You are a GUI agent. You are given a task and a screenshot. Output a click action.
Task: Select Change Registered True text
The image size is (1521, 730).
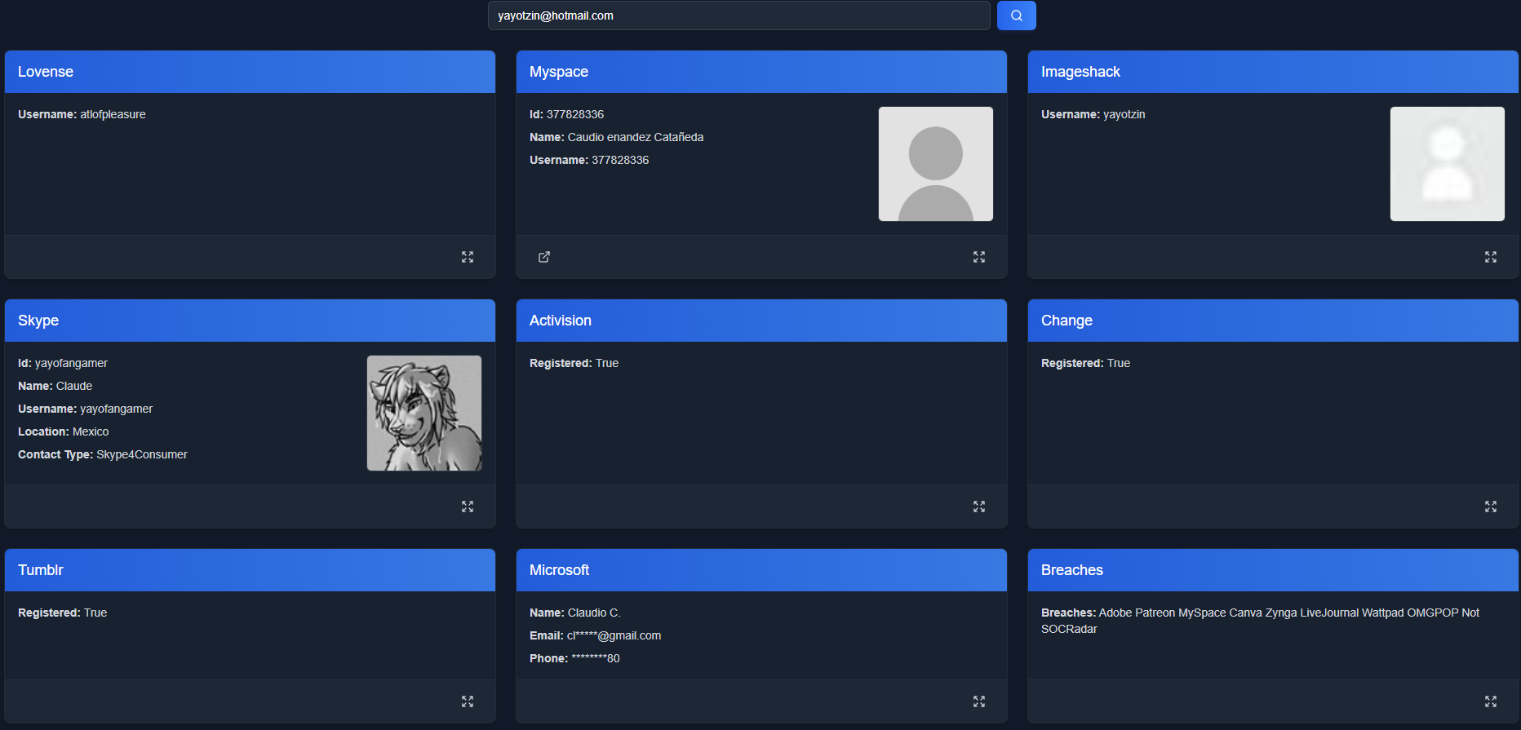(x=1085, y=363)
